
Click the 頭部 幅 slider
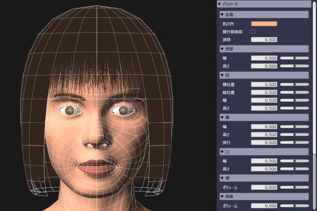(x=294, y=58)
